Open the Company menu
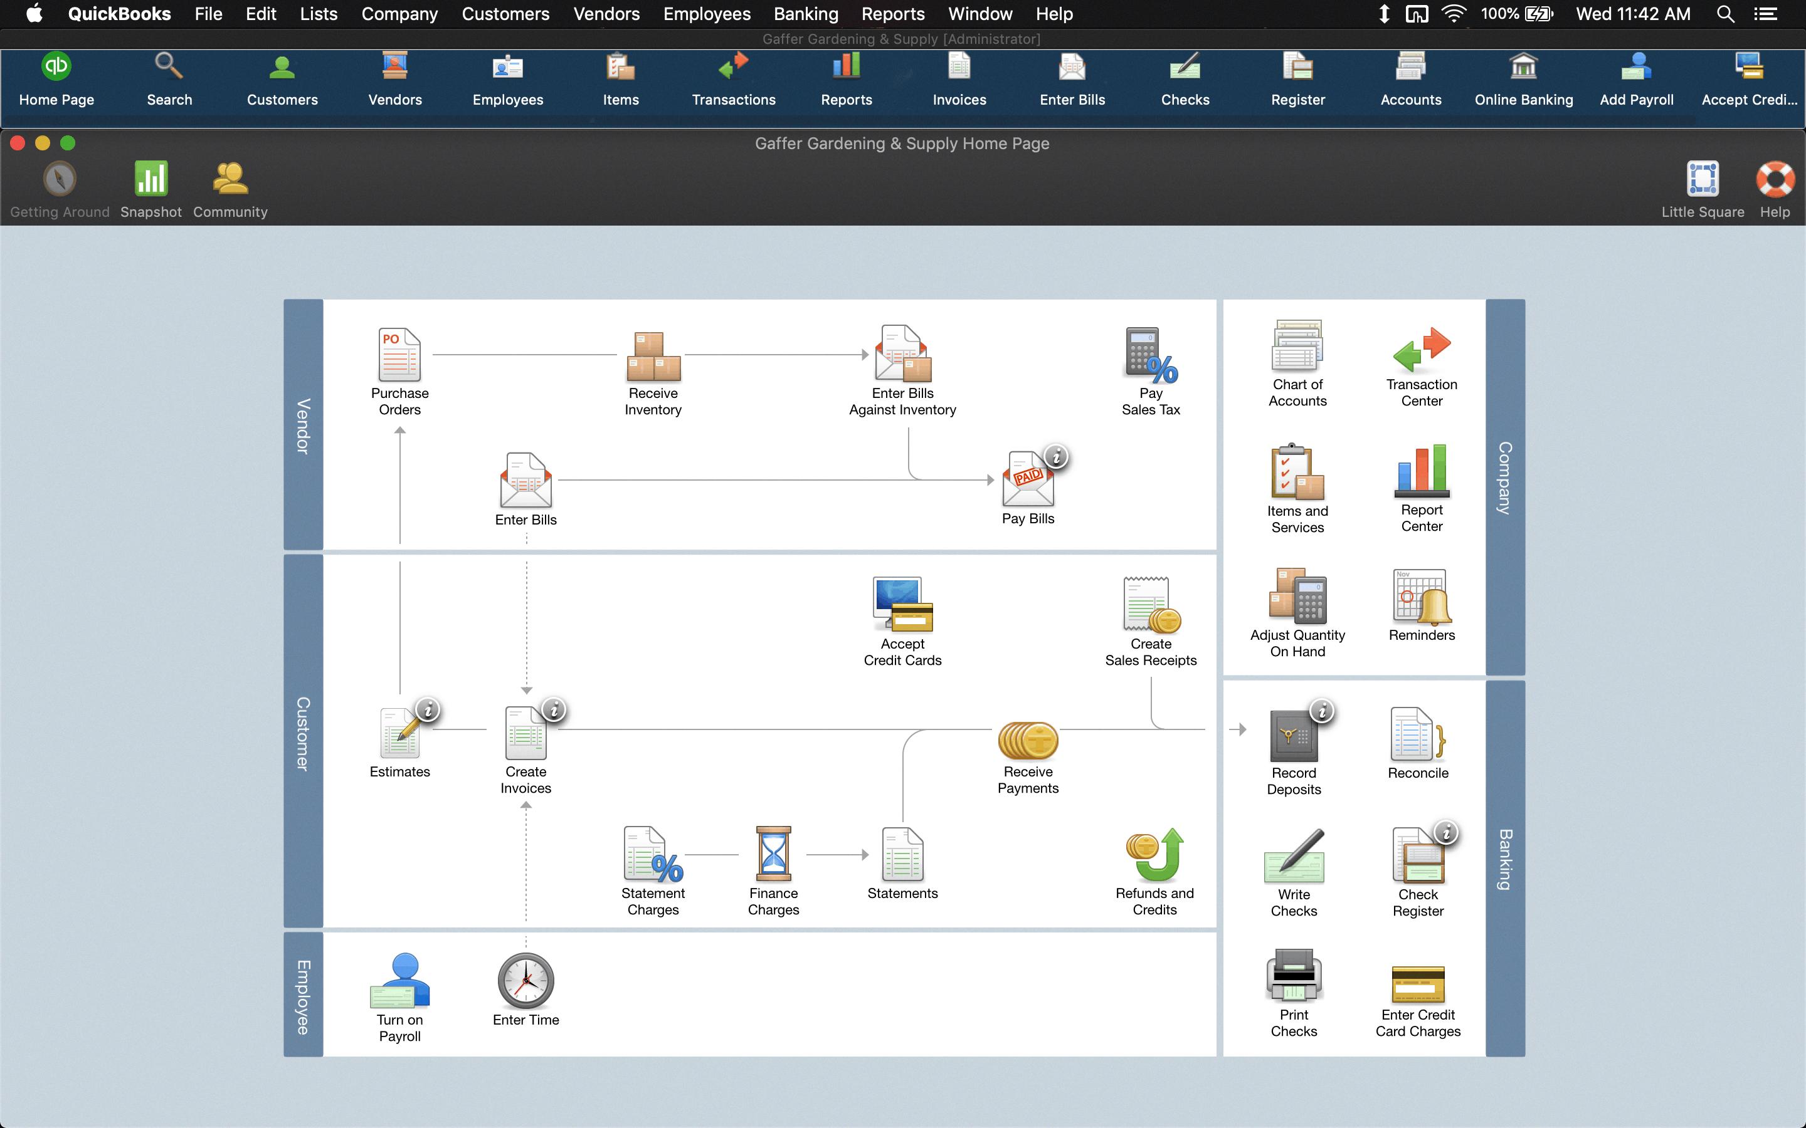Image resolution: width=1806 pixels, height=1128 pixels. [399, 13]
